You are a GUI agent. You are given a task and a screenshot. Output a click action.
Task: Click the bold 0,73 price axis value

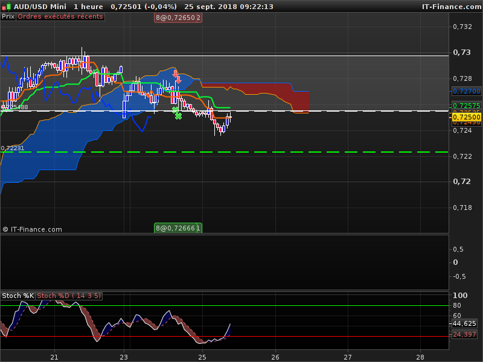pyautogui.click(x=462, y=52)
